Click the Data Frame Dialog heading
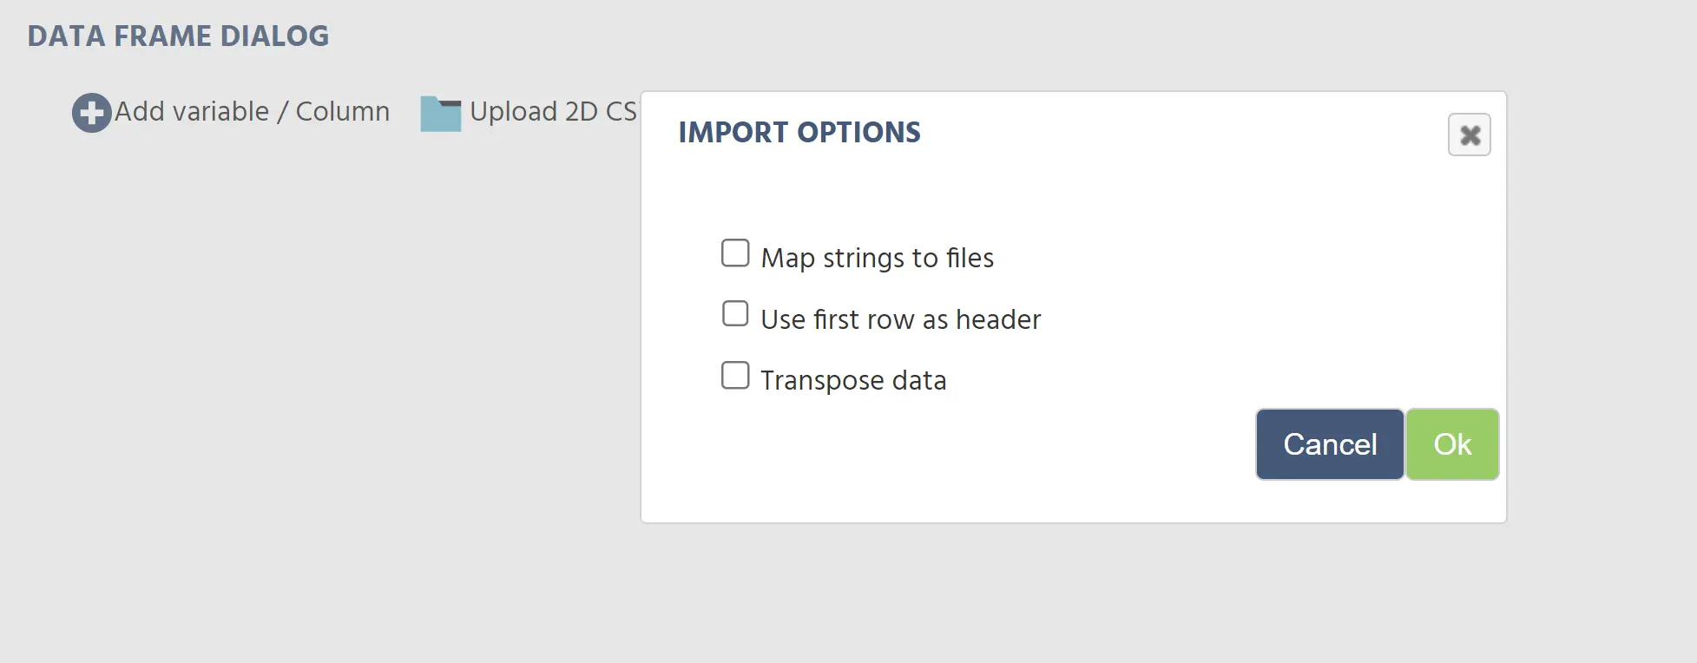Viewport: 1697px width, 663px height. tap(178, 36)
